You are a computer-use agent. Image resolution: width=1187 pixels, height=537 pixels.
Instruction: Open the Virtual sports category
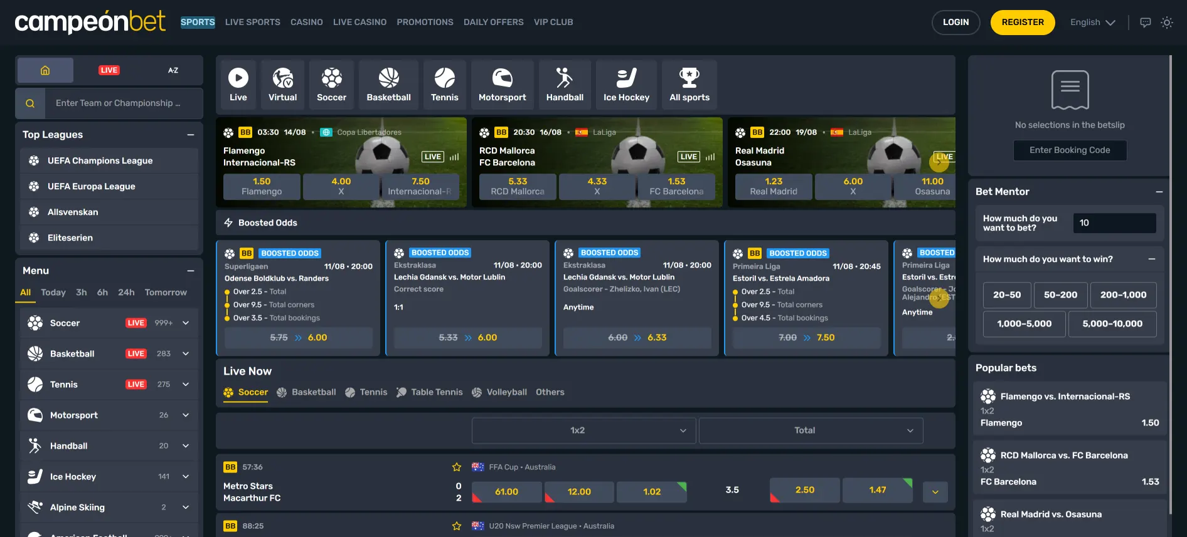(x=282, y=85)
